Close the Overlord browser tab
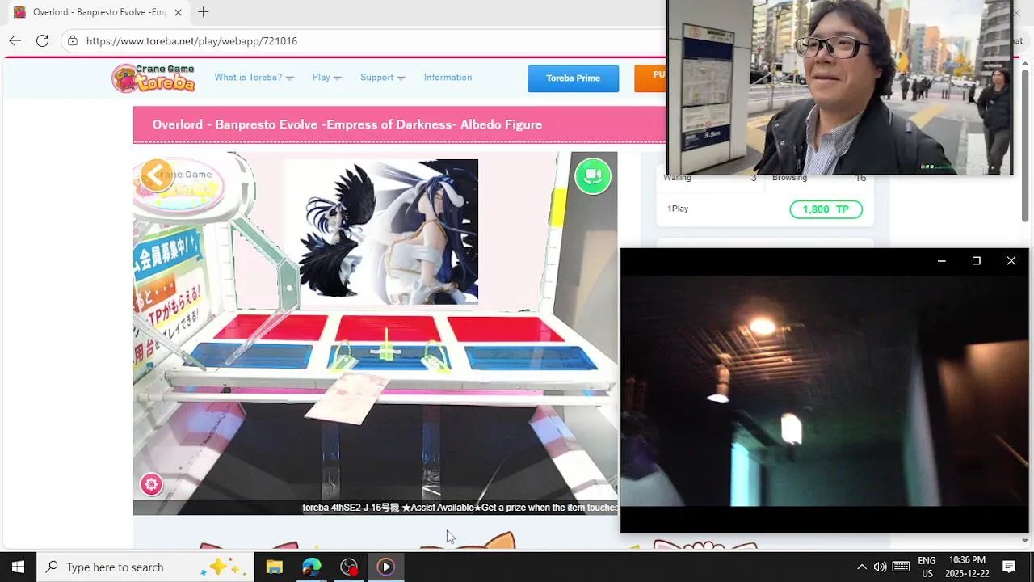Image resolution: width=1034 pixels, height=582 pixels. pos(178,12)
